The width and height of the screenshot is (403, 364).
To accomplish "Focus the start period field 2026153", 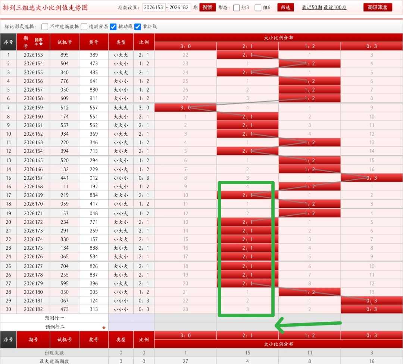I will (x=153, y=7).
